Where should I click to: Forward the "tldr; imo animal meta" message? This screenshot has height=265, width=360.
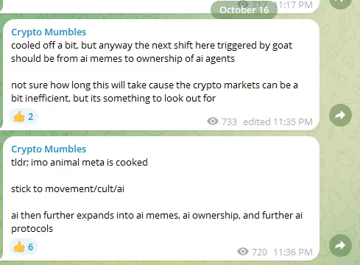pos(340,245)
